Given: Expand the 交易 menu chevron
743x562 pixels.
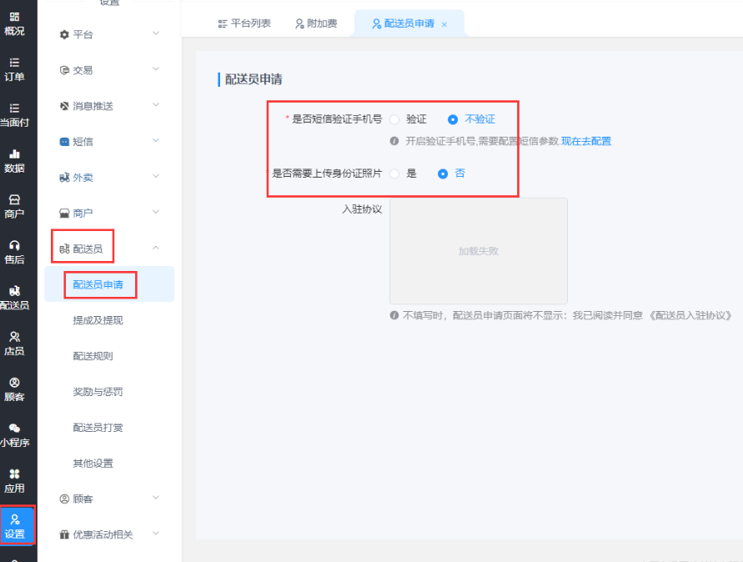Looking at the screenshot, I should (156, 69).
